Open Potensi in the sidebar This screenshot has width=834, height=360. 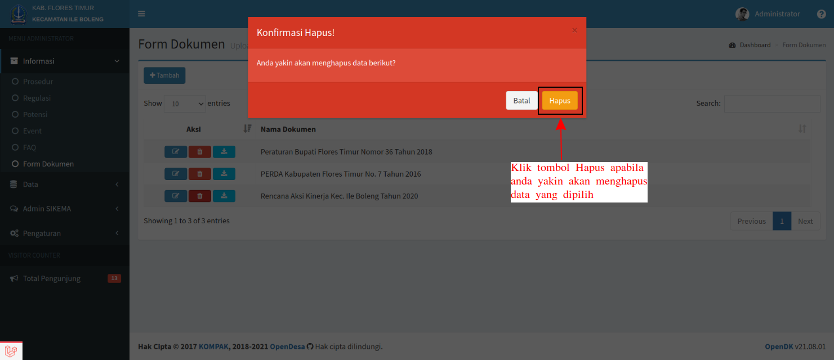click(35, 114)
